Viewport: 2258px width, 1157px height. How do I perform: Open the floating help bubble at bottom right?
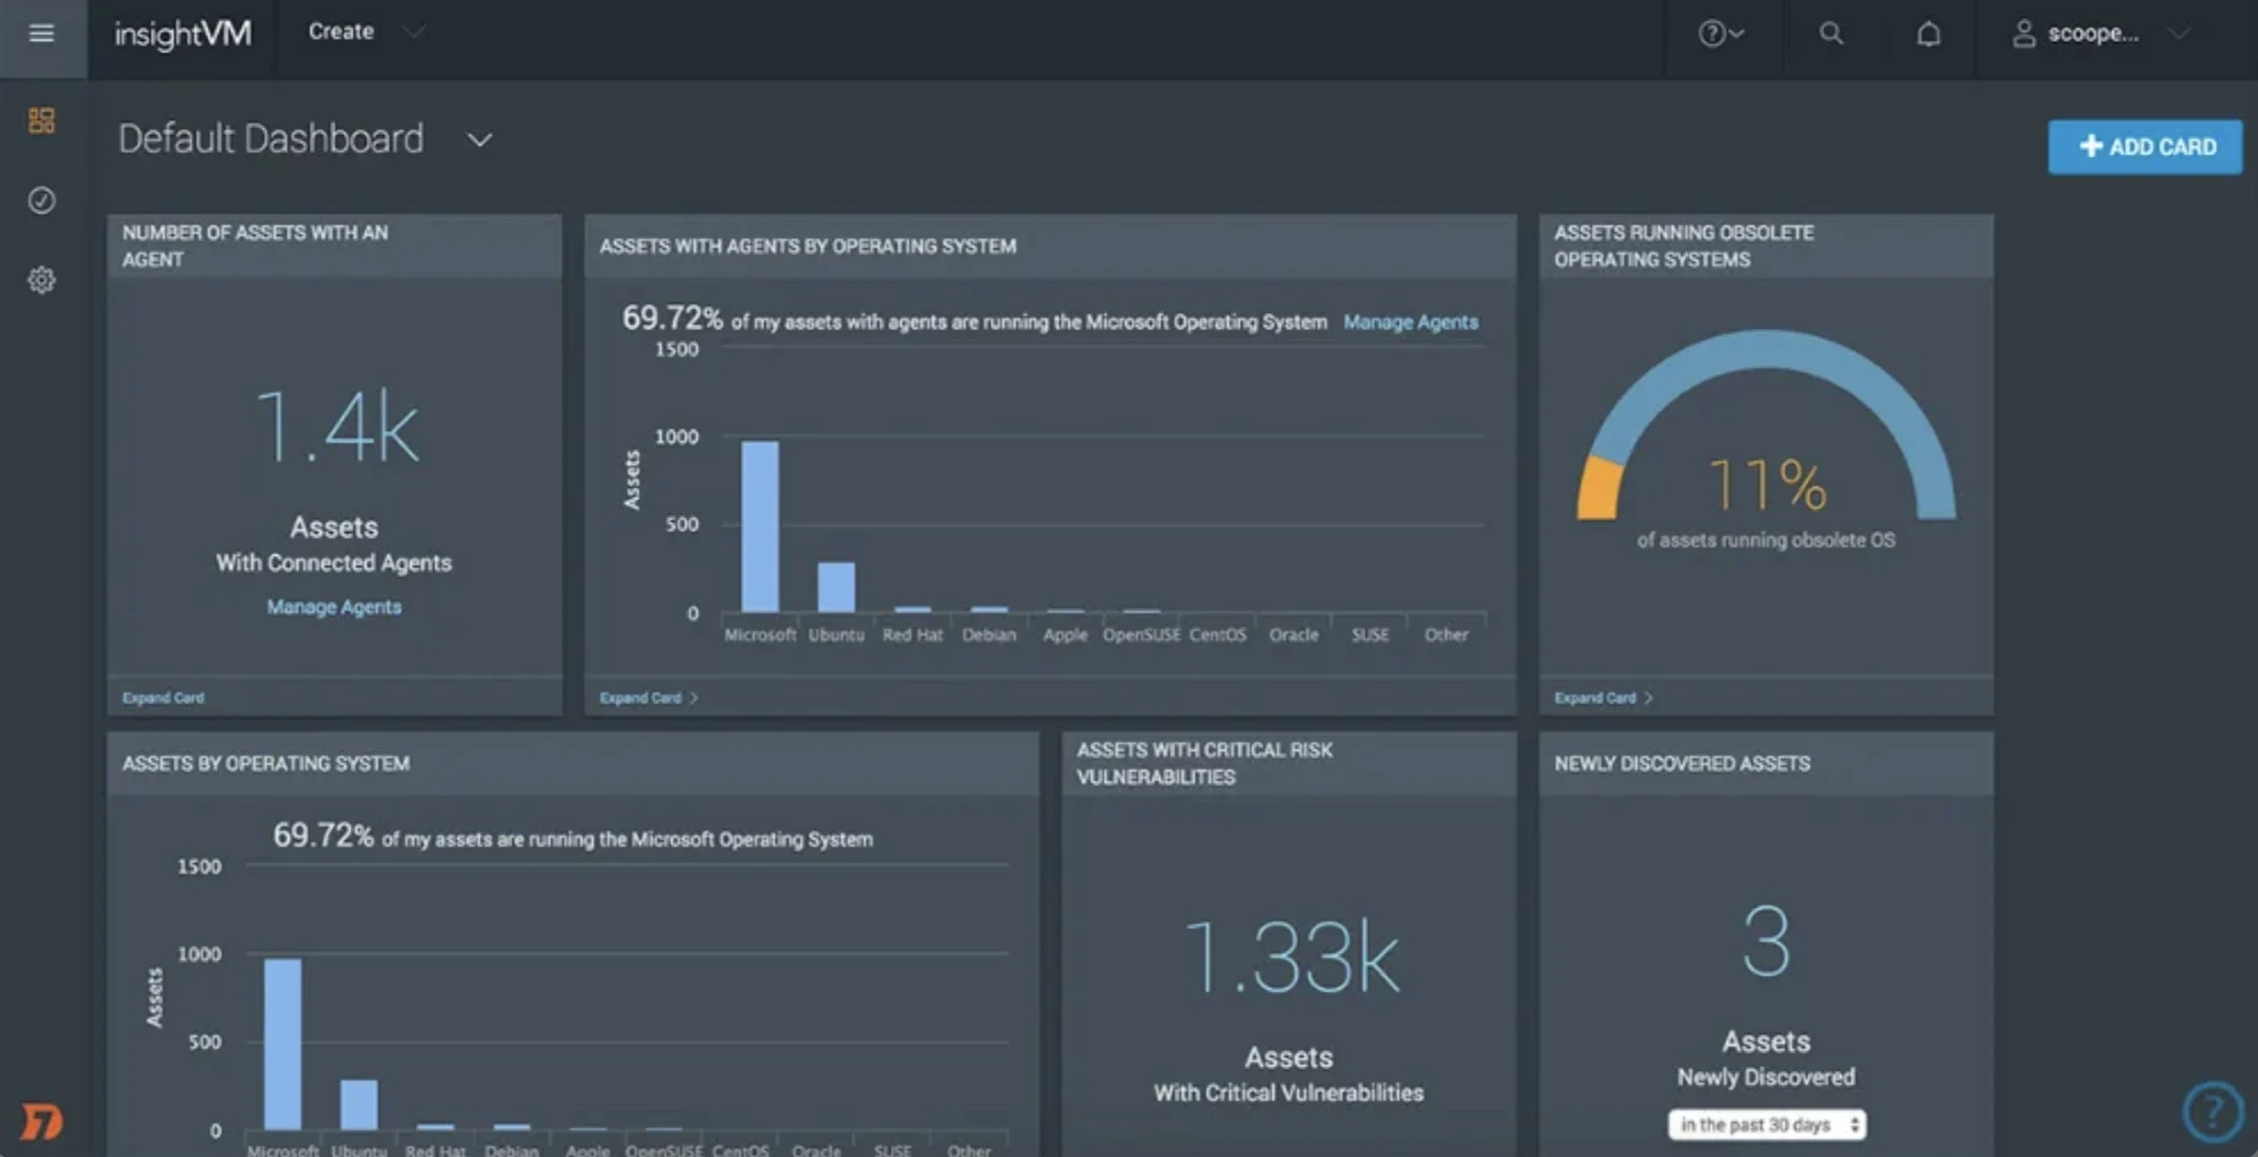2213,1112
